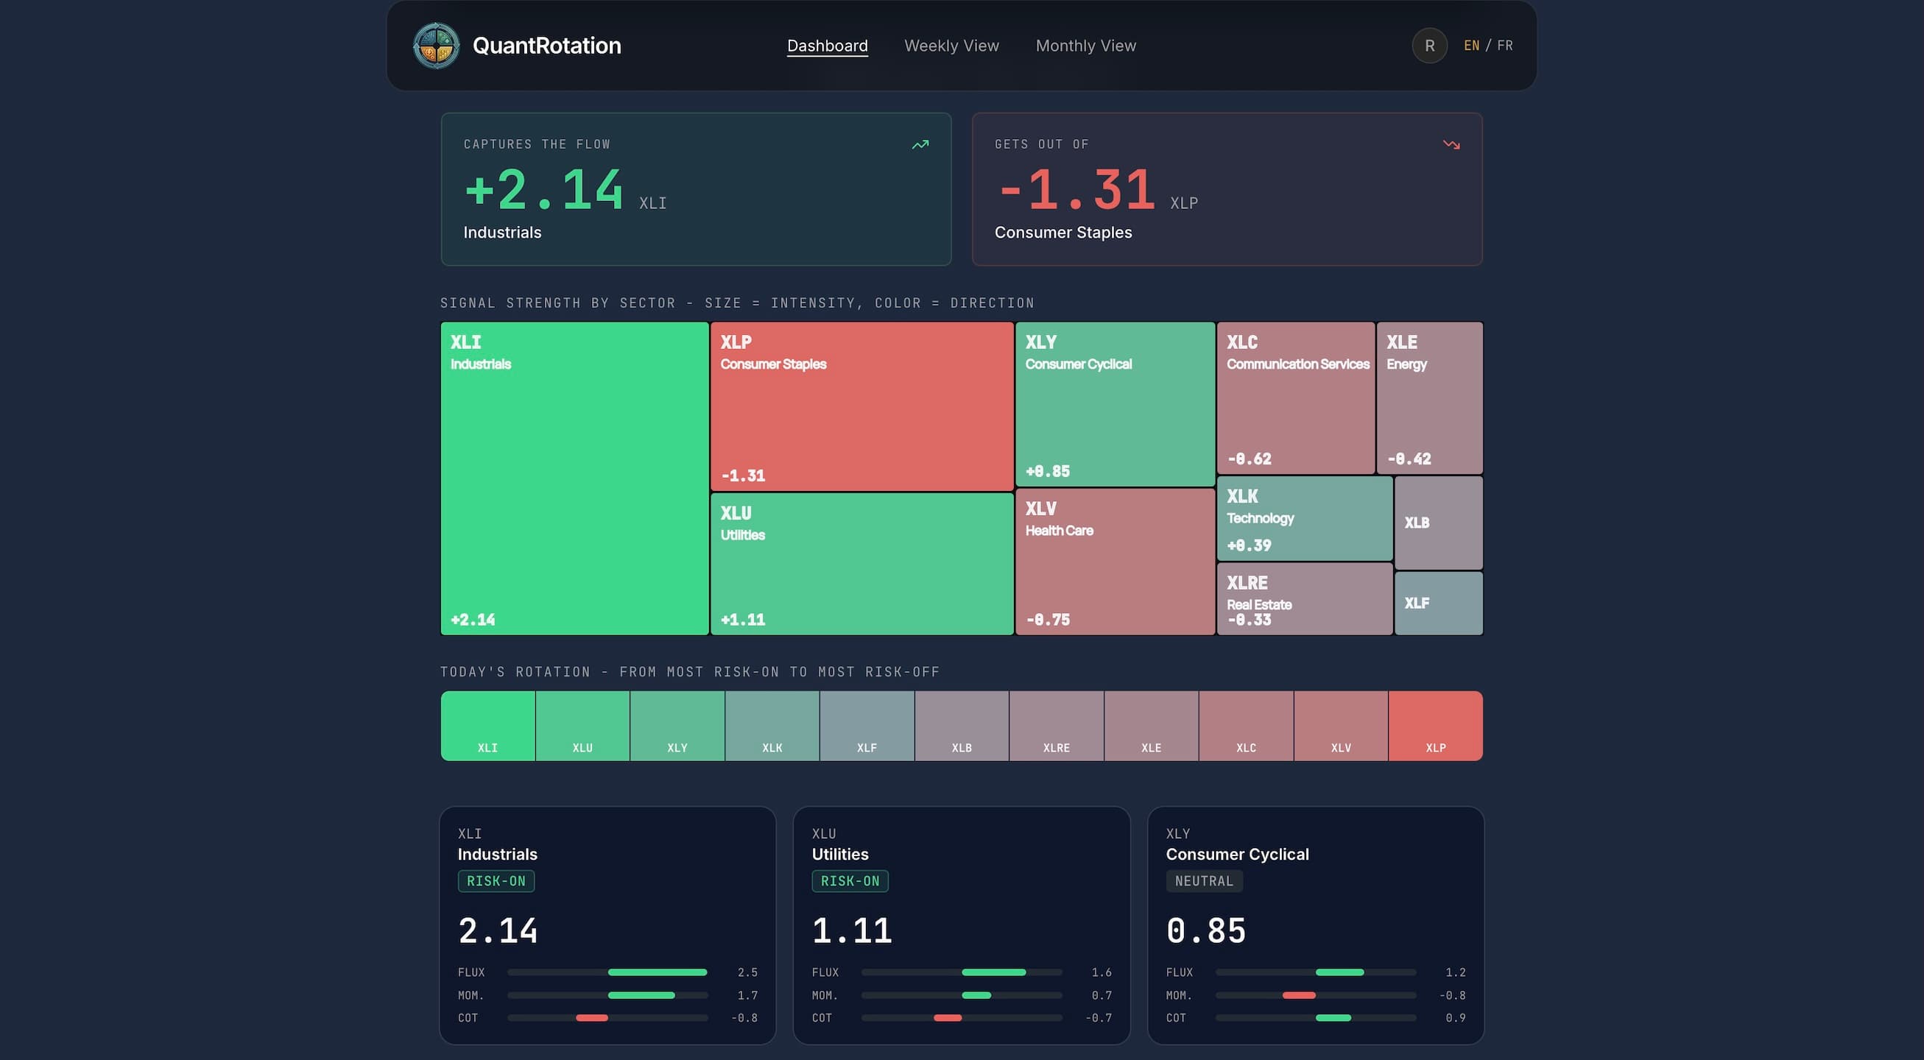Click the XLF rotation bar segment

click(x=867, y=726)
